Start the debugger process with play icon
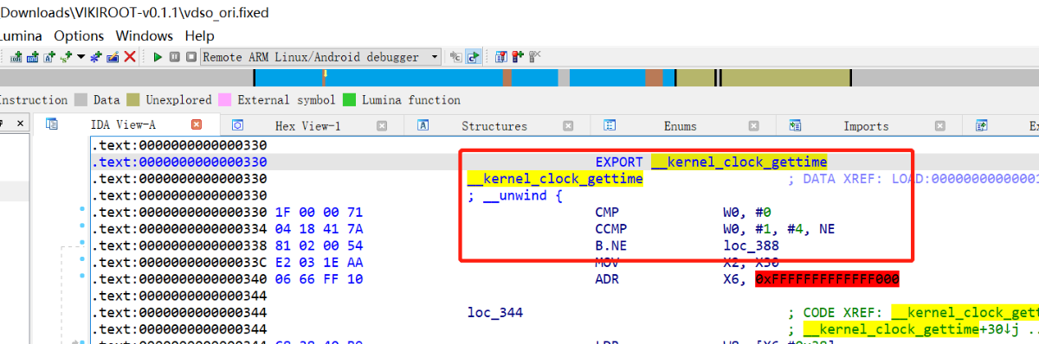This screenshot has height=344, width=1039. pyautogui.click(x=158, y=57)
